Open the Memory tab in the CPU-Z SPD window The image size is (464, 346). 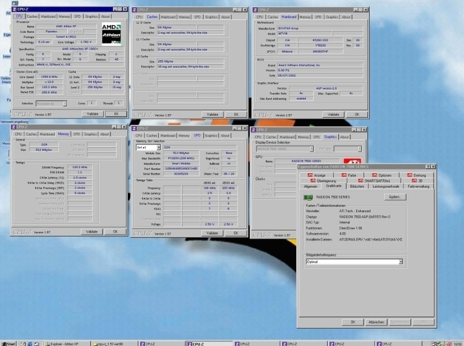point(184,135)
